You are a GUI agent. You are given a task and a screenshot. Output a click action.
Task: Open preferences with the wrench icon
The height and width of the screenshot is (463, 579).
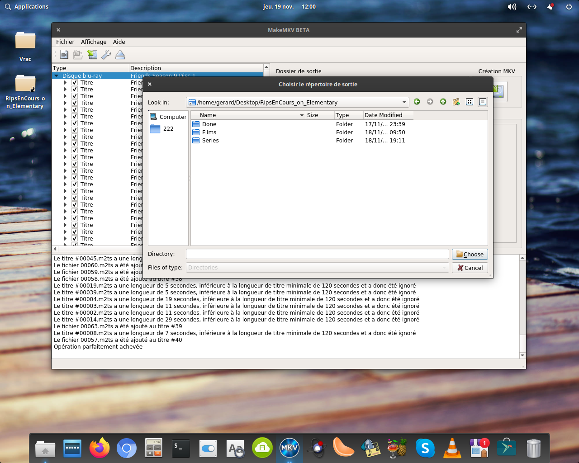(x=106, y=55)
